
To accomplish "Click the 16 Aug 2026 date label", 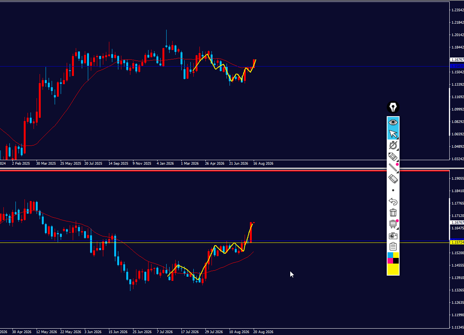I will (x=263, y=164).
